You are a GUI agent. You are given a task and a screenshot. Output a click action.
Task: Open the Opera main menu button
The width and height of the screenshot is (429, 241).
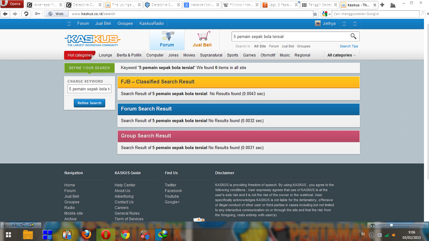pyautogui.click(x=12, y=4)
